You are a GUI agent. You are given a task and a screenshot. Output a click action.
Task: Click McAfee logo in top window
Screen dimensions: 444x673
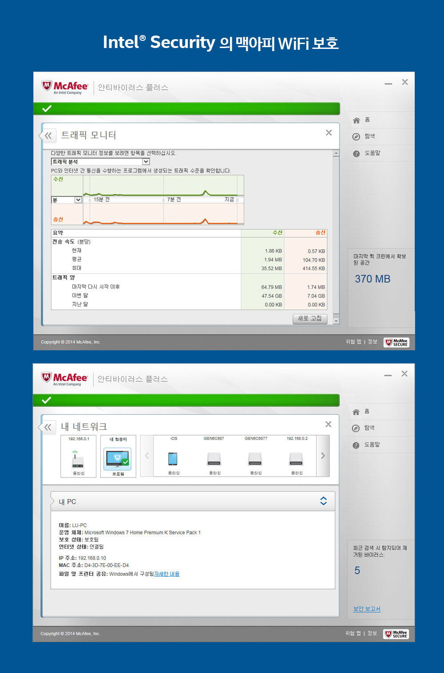point(65,87)
